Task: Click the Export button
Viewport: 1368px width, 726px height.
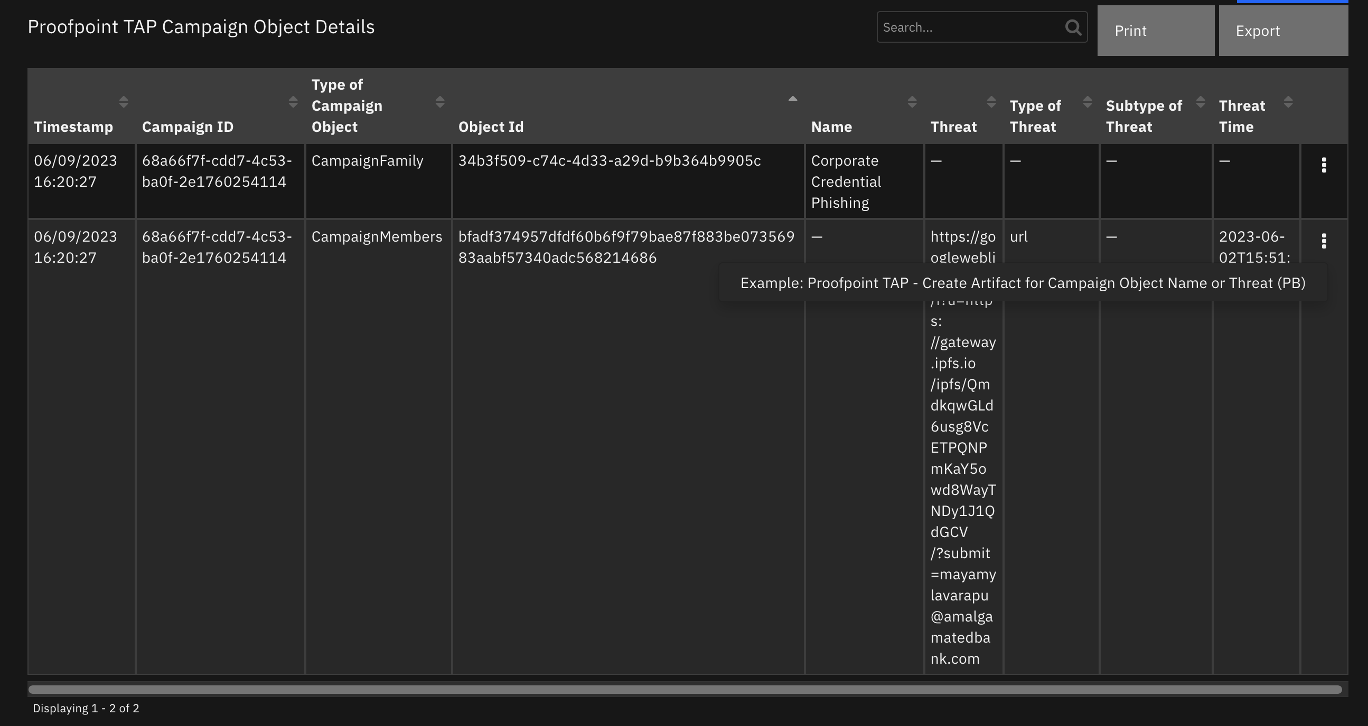Action: point(1259,31)
